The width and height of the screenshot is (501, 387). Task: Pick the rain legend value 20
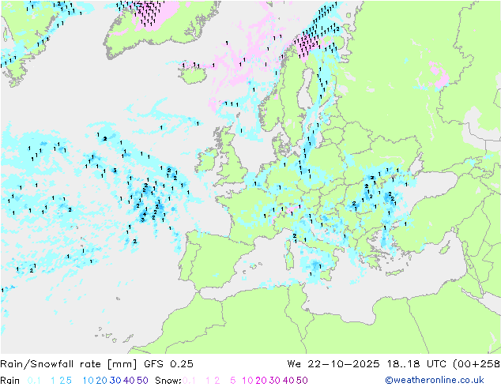coord(102,381)
